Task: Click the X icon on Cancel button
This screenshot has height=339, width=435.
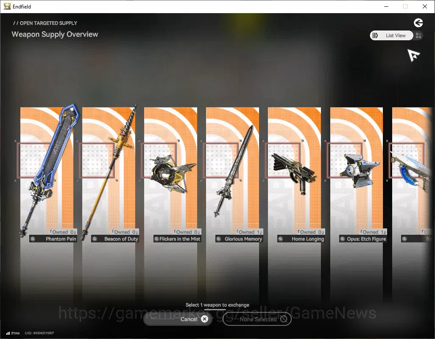Action: pyautogui.click(x=204, y=319)
